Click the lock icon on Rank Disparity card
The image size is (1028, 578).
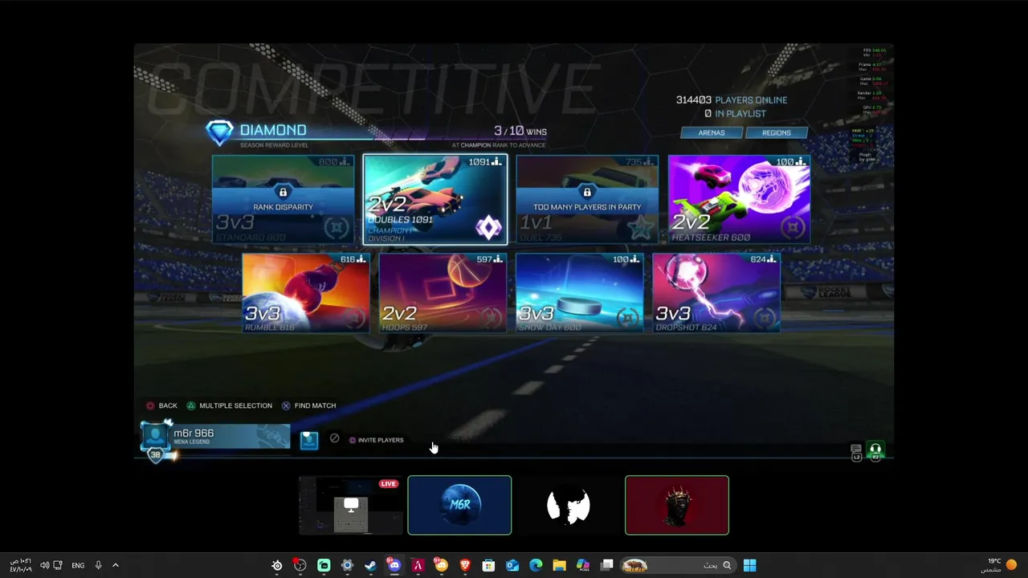pos(283,193)
